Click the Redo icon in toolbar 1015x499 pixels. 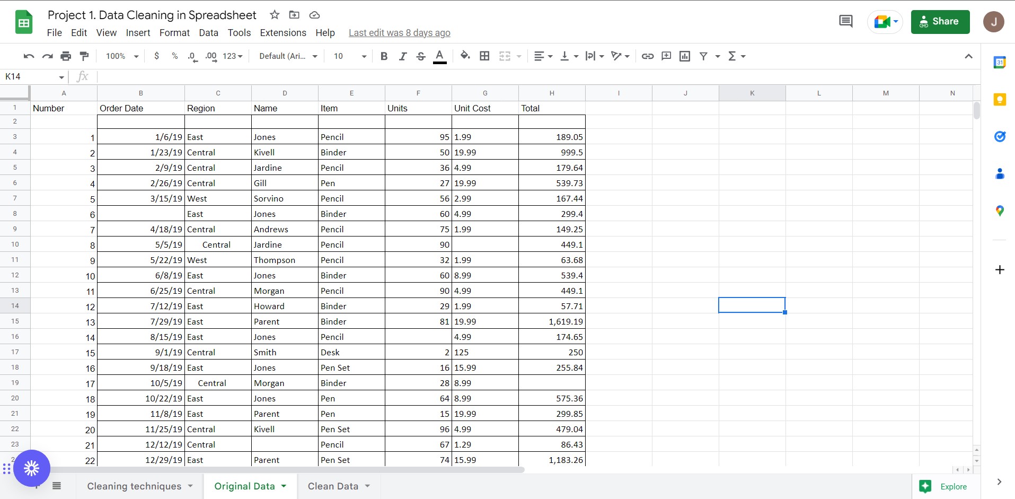48,56
